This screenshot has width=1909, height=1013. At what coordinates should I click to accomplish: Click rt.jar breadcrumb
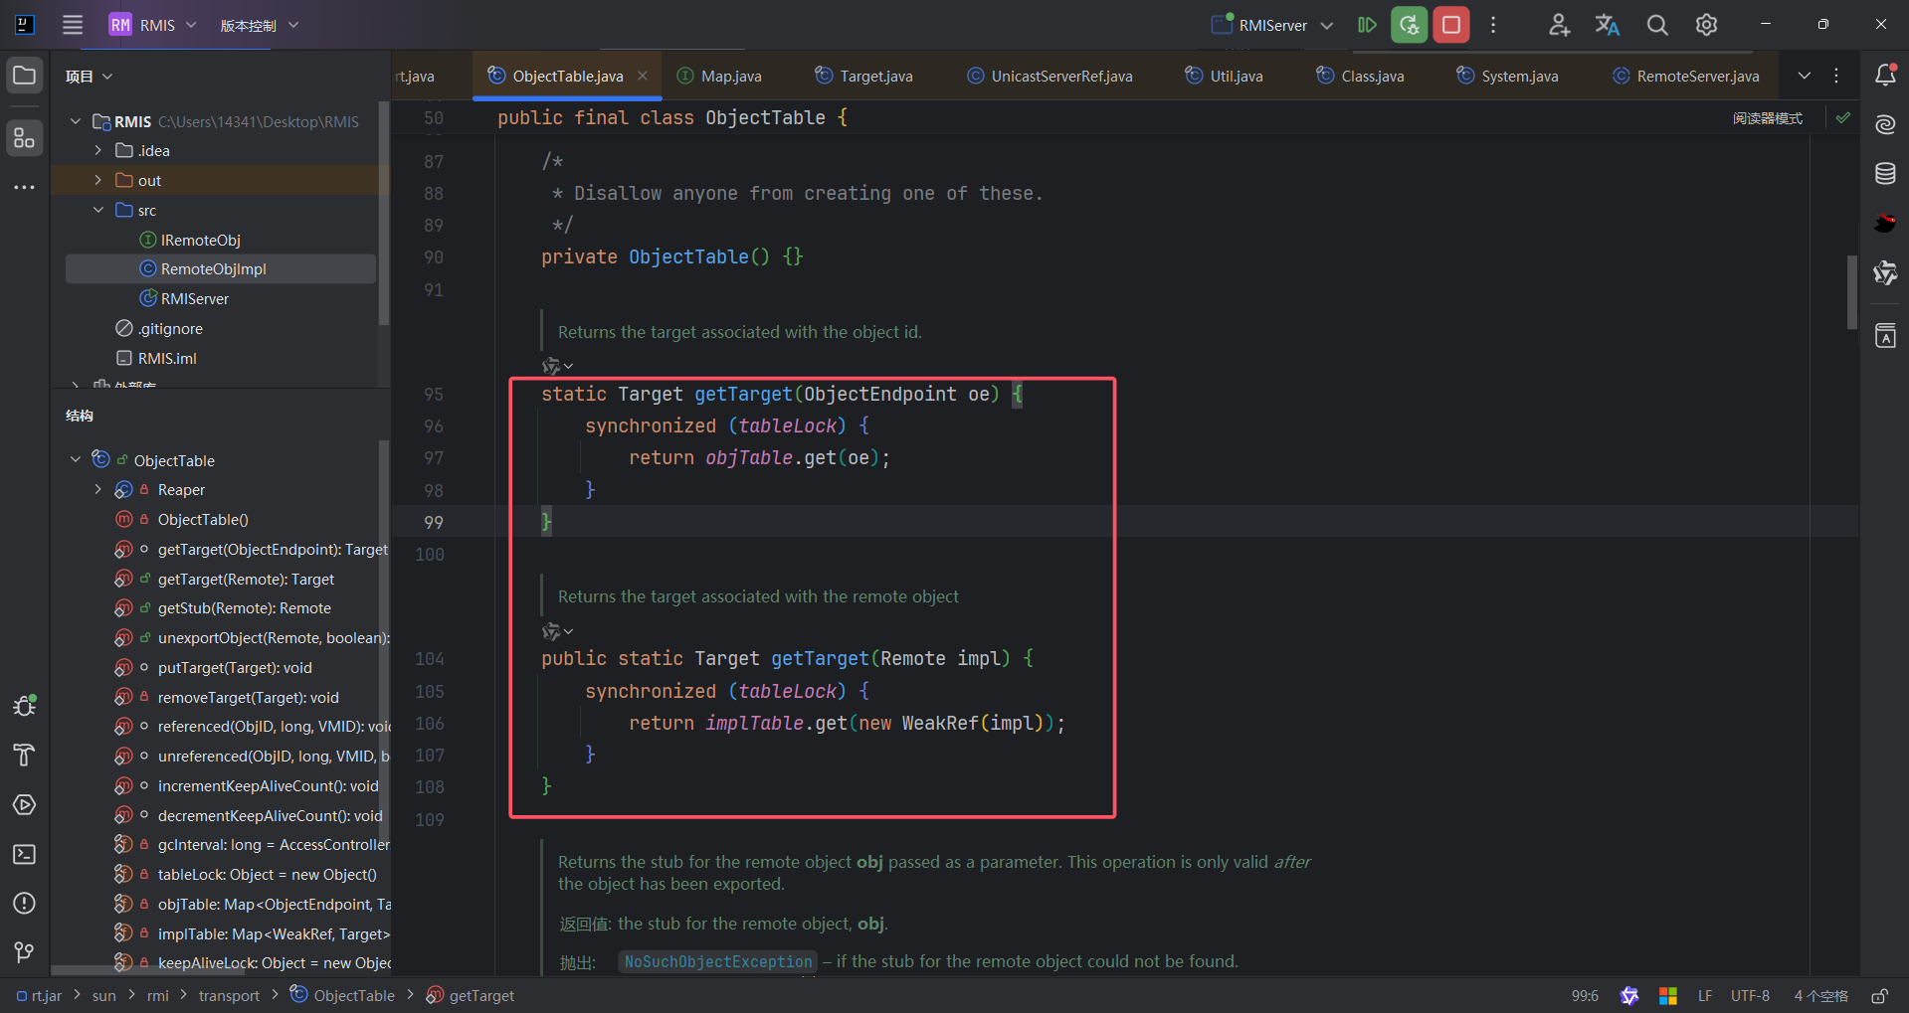pos(39,995)
